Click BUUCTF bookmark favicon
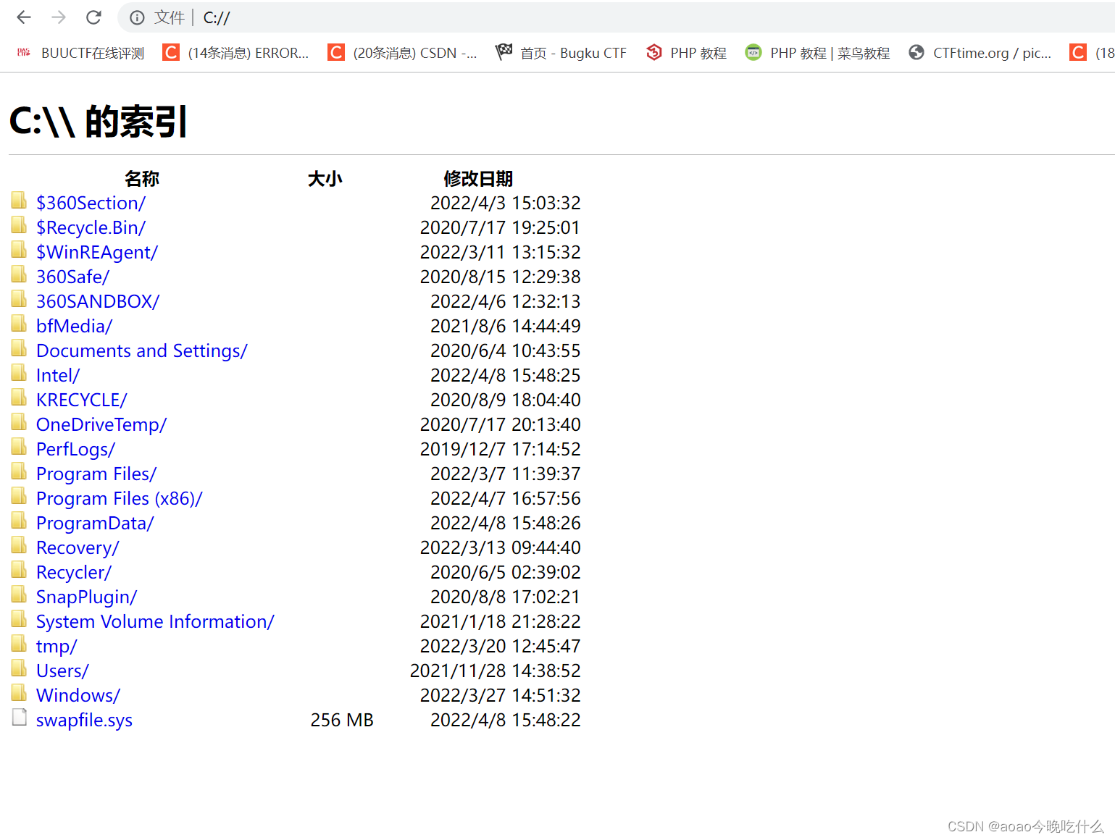Image resolution: width=1115 pixels, height=840 pixels. click(x=24, y=53)
